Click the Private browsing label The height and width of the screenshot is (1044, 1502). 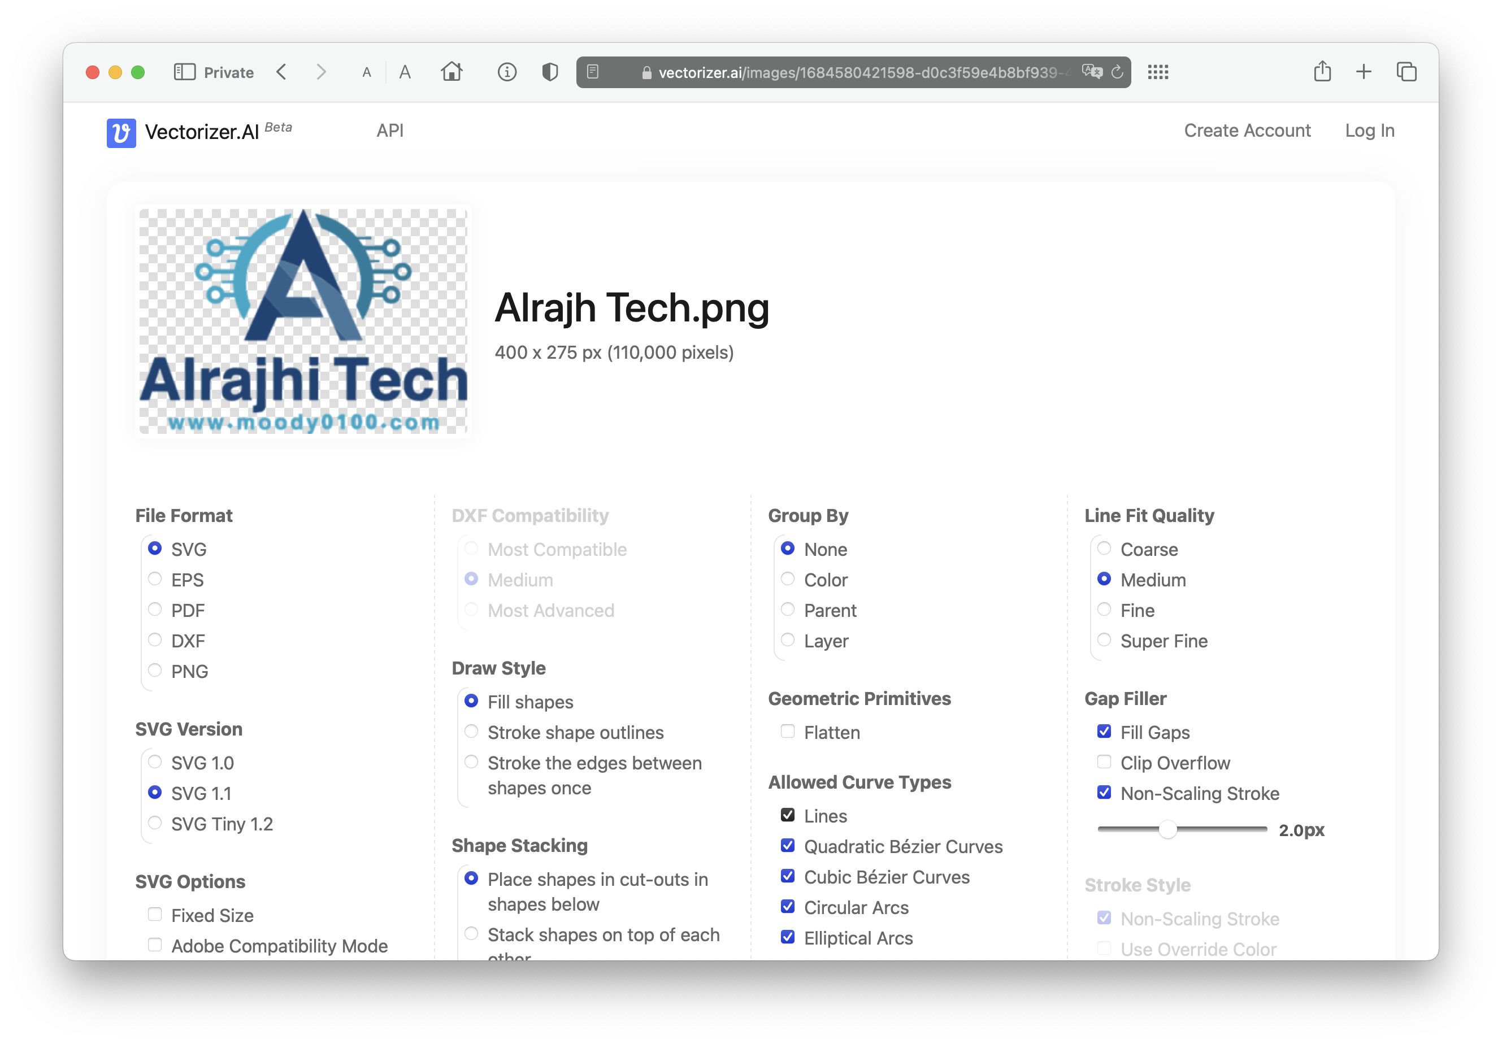[228, 73]
